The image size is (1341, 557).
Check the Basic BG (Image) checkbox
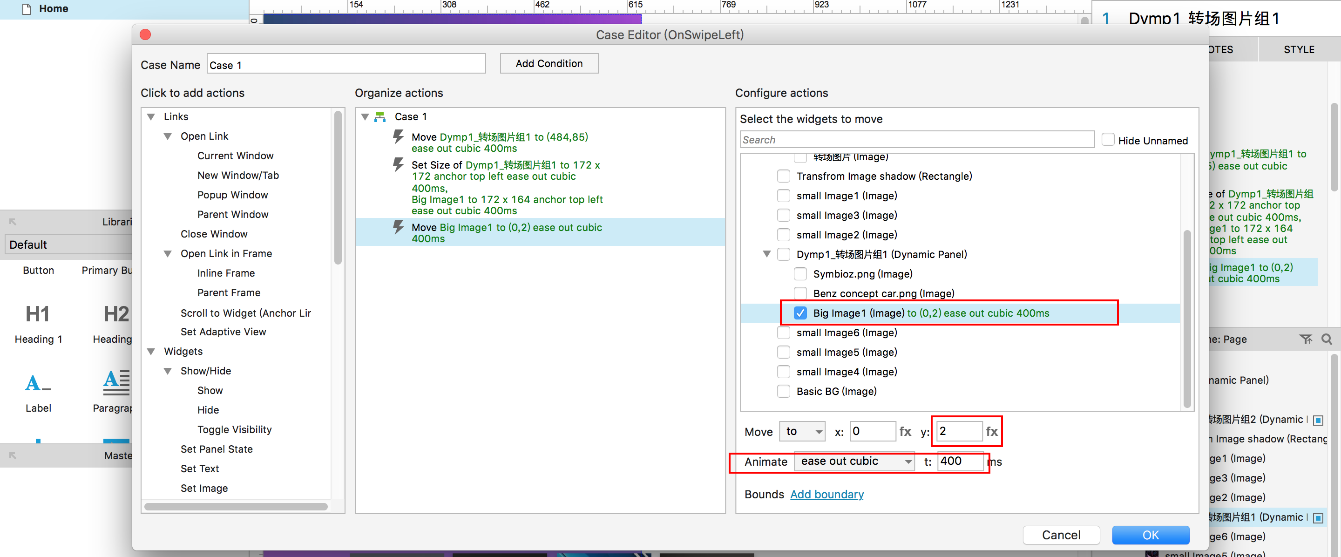[784, 391]
